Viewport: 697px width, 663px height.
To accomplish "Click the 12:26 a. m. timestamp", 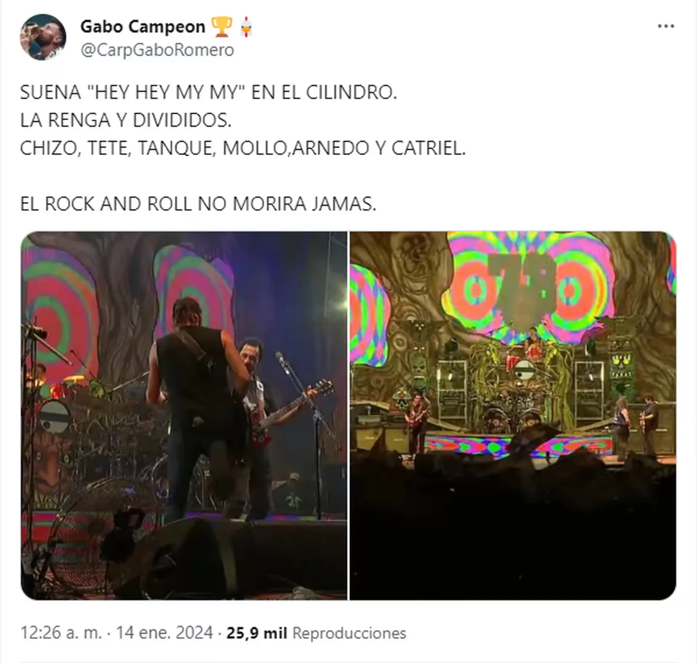I will click(x=61, y=632).
